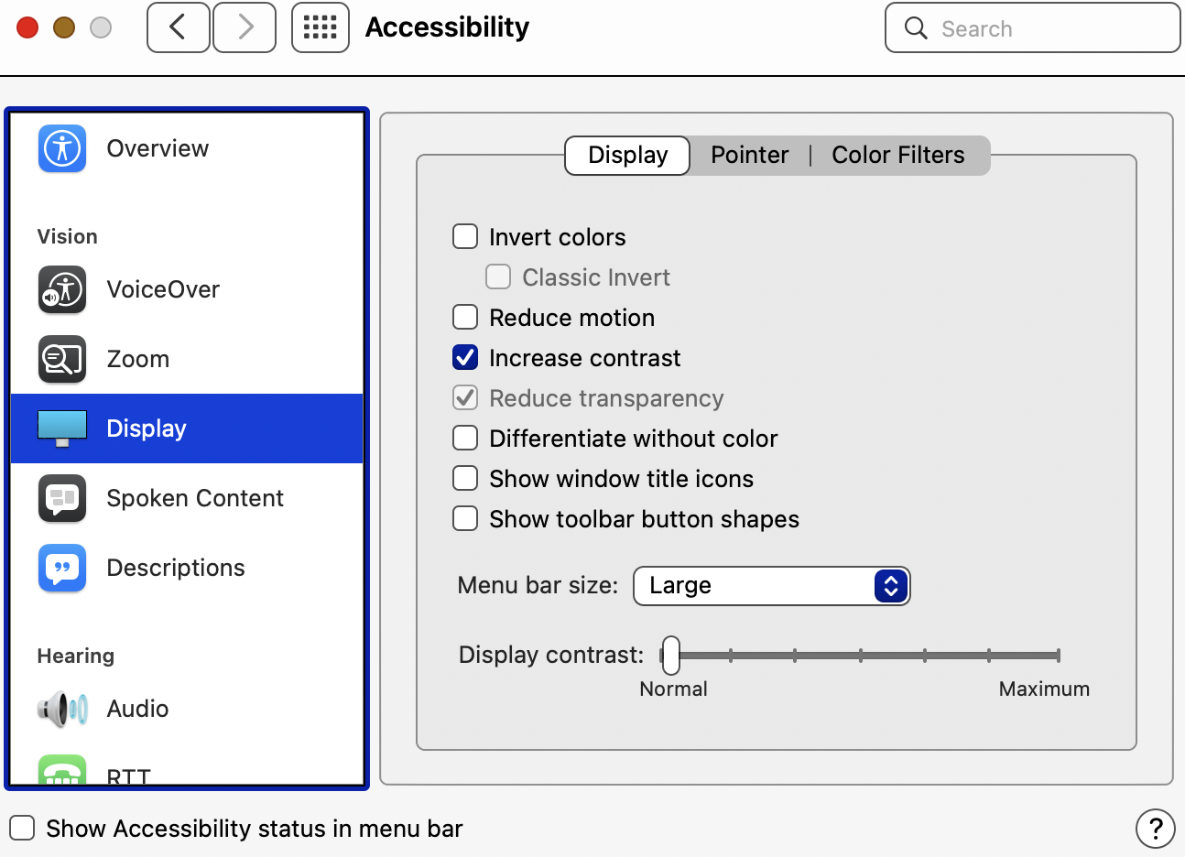1185x857 pixels.
Task: Toggle the Reduce motion checkbox
Action: 465,318
